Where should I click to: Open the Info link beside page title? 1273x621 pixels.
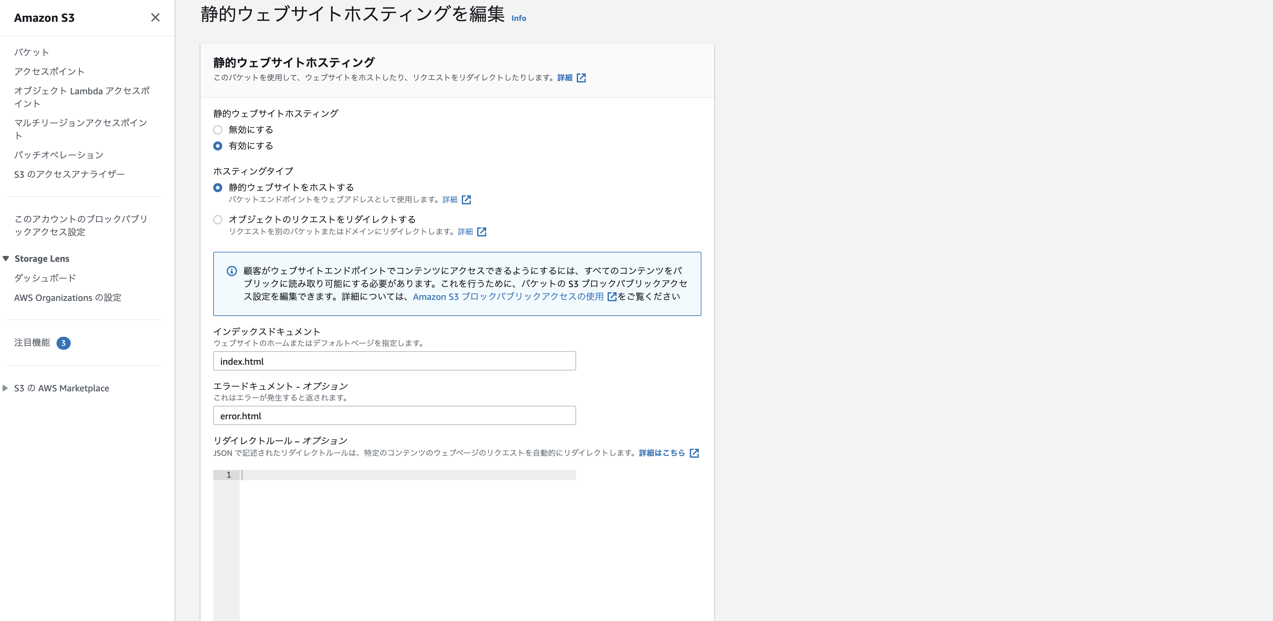click(518, 18)
